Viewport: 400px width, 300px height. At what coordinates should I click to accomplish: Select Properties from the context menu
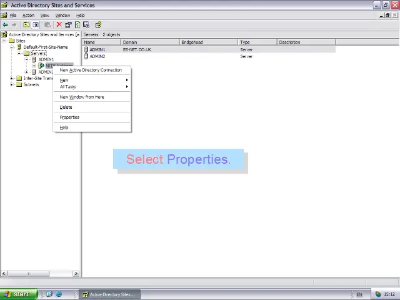point(69,117)
